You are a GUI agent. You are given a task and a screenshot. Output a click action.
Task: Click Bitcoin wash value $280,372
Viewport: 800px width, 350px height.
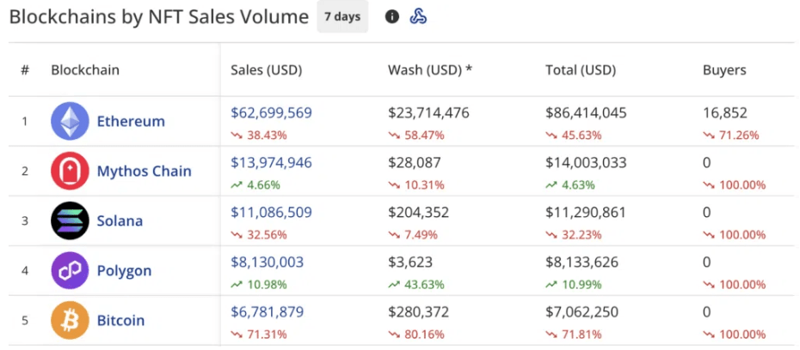click(x=418, y=311)
